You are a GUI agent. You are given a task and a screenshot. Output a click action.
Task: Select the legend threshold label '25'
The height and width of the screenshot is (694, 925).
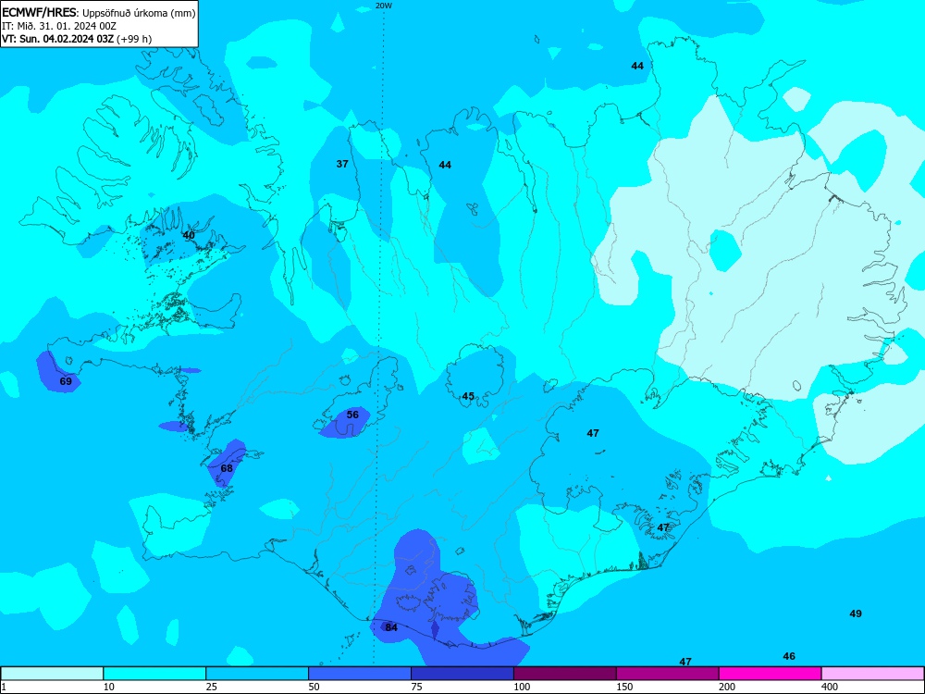pos(212,687)
